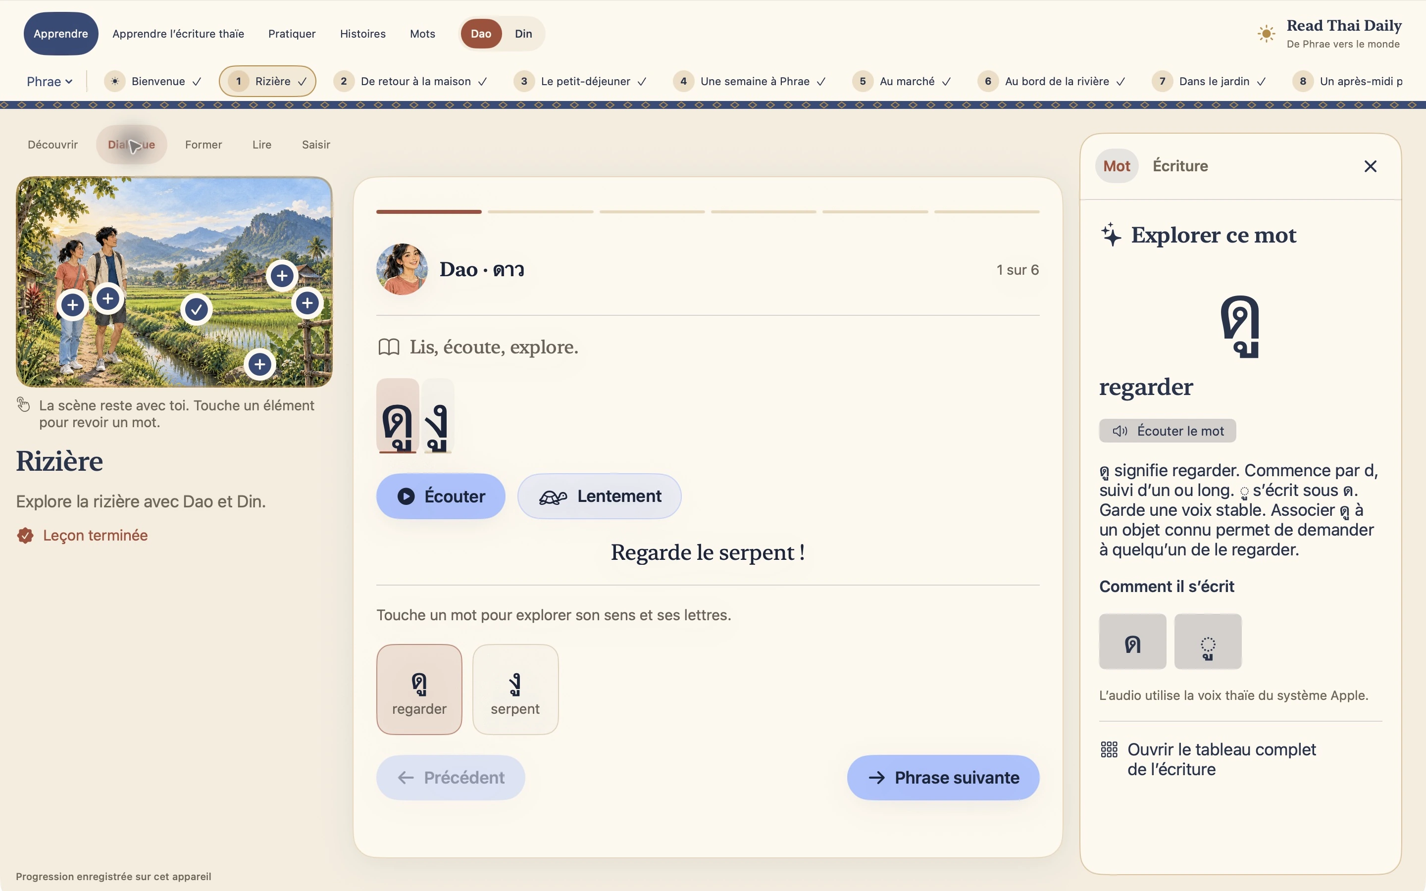This screenshot has width=1426, height=891.
Task: Select the Lire tab
Action: pyautogui.click(x=261, y=145)
